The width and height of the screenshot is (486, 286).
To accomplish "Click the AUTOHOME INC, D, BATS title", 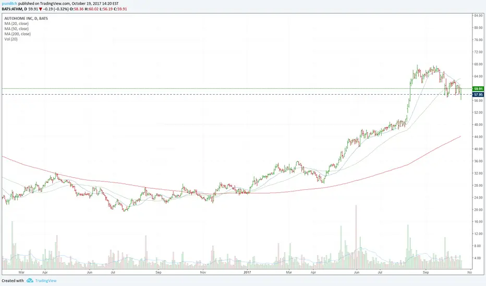I will click(26, 18).
